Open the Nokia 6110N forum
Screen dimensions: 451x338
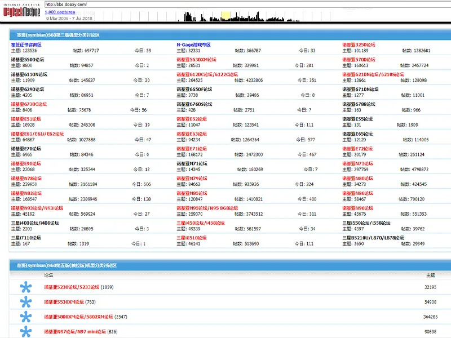[x=29, y=74]
